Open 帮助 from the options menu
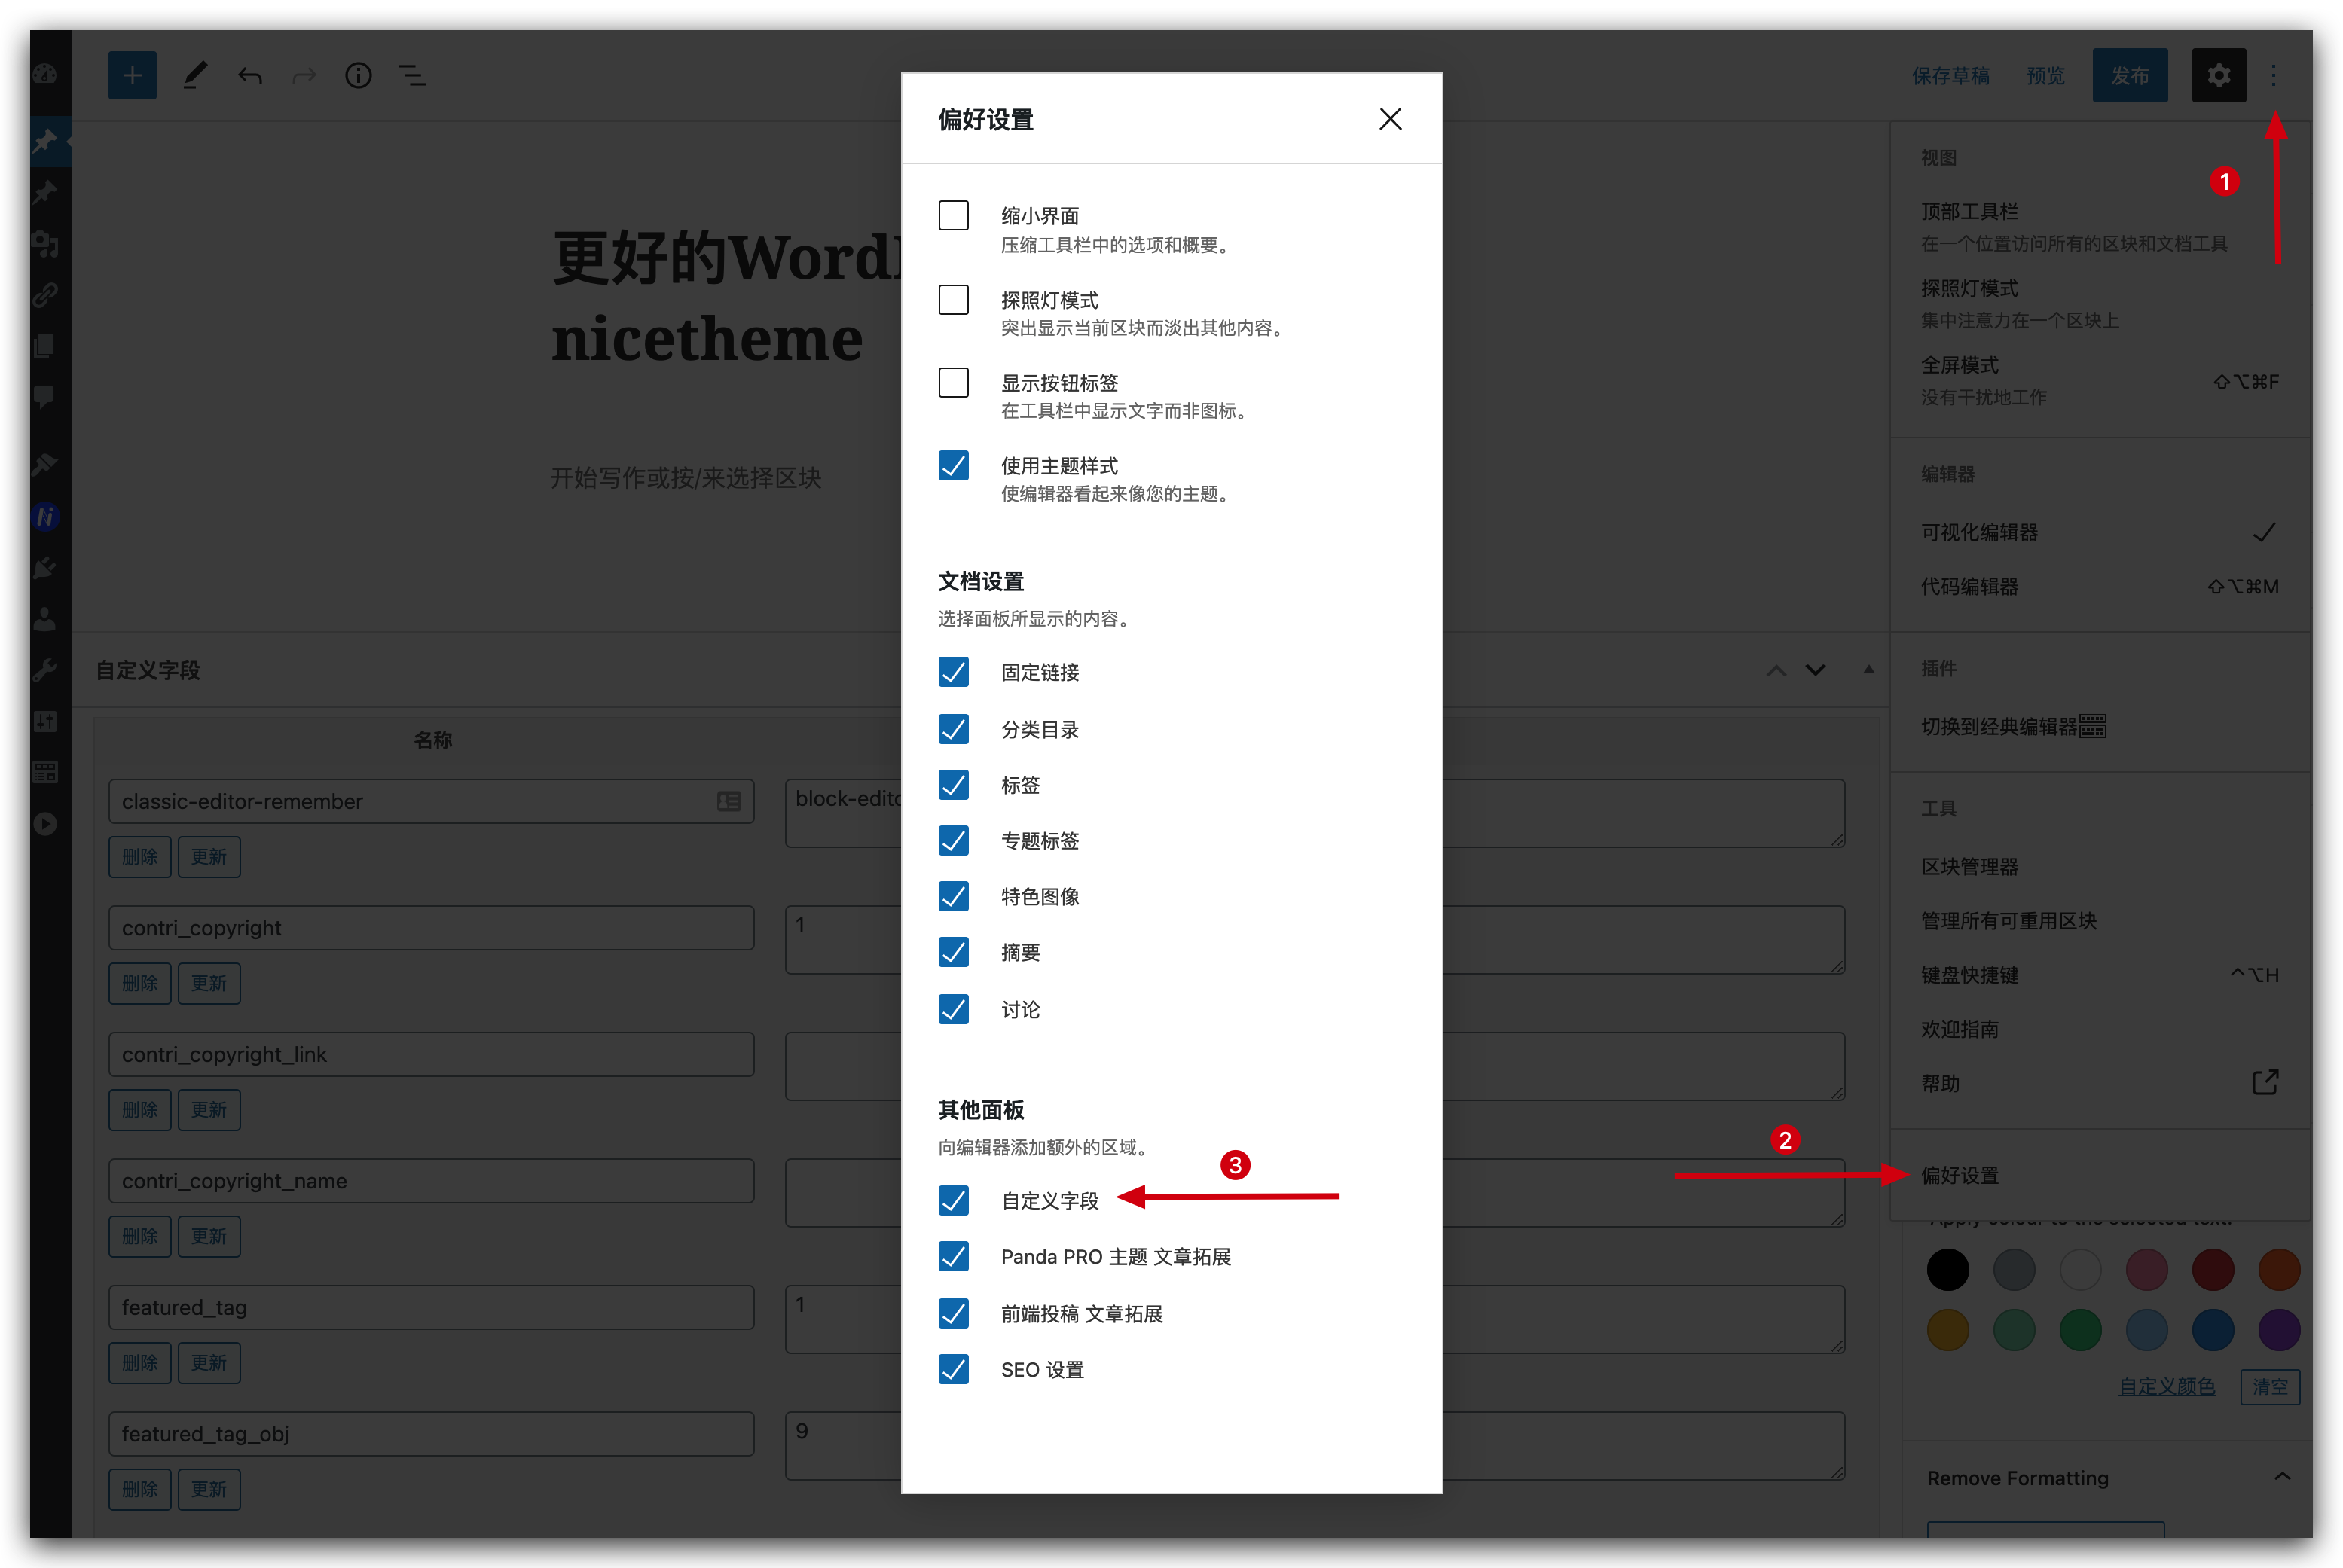Image resolution: width=2343 pixels, height=1568 pixels. pos(2100,1083)
